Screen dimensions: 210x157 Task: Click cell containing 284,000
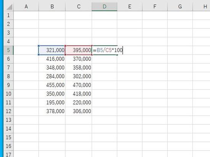pos(52,76)
